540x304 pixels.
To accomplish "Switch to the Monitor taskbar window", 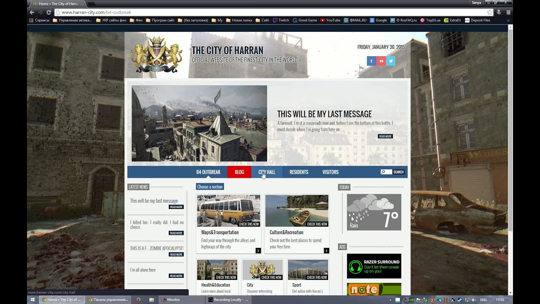I will click(x=181, y=300).
